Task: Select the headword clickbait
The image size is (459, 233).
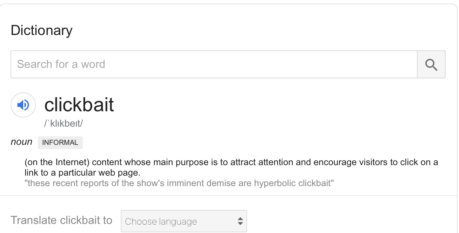Action: point(79,105)
